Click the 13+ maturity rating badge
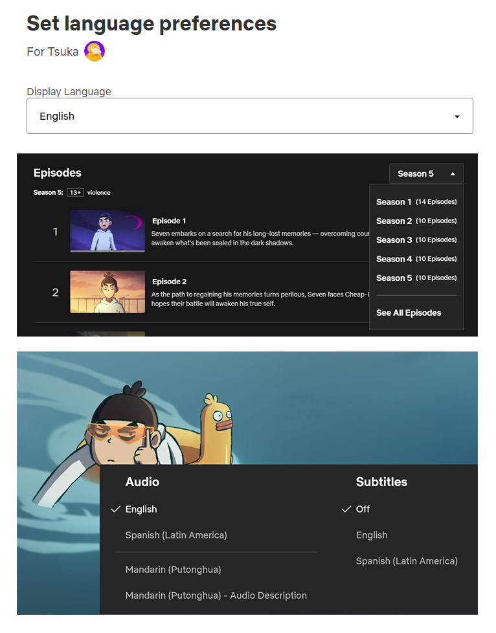The width and height of the screenshot is (496, 633). point(75,193)
